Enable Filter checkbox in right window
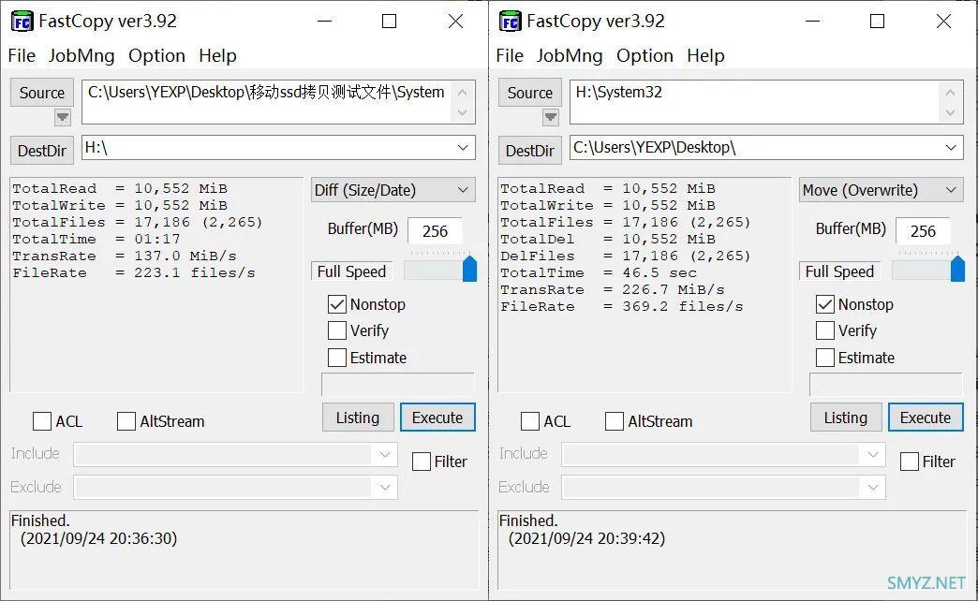Viewport: 978px width, 601px height. (909, 462)
